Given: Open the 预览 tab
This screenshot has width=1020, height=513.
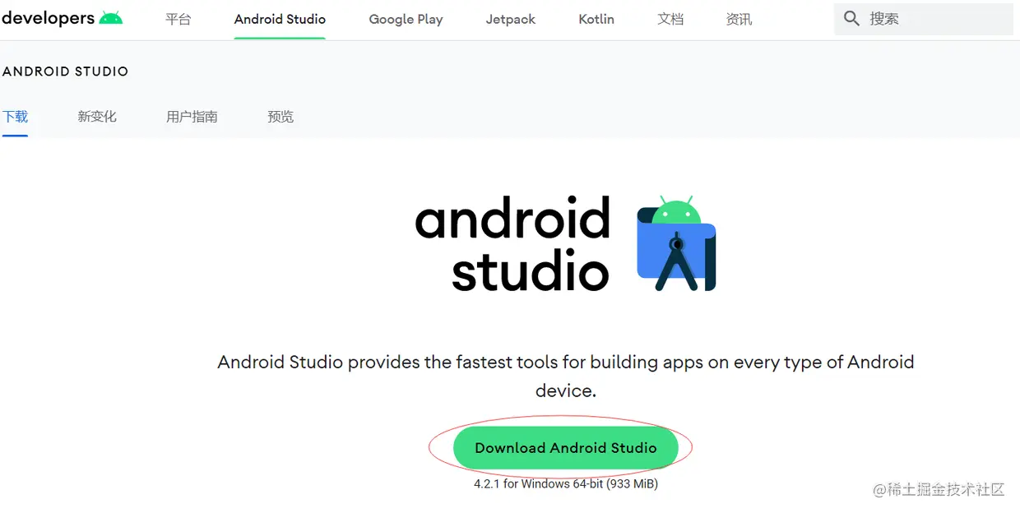Looking at the screenshot, I should click(280, 116).
